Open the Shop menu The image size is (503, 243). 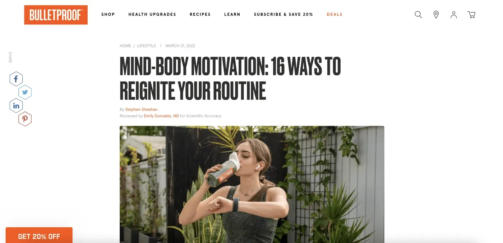pyautogui.click(x=108, y=14)
